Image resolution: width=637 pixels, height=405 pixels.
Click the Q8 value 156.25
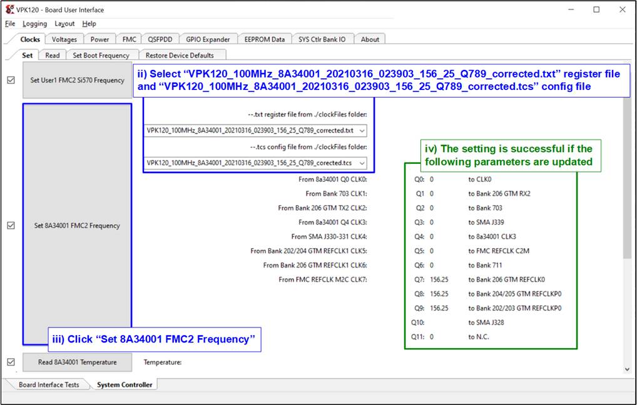click(x=439, y=294)
